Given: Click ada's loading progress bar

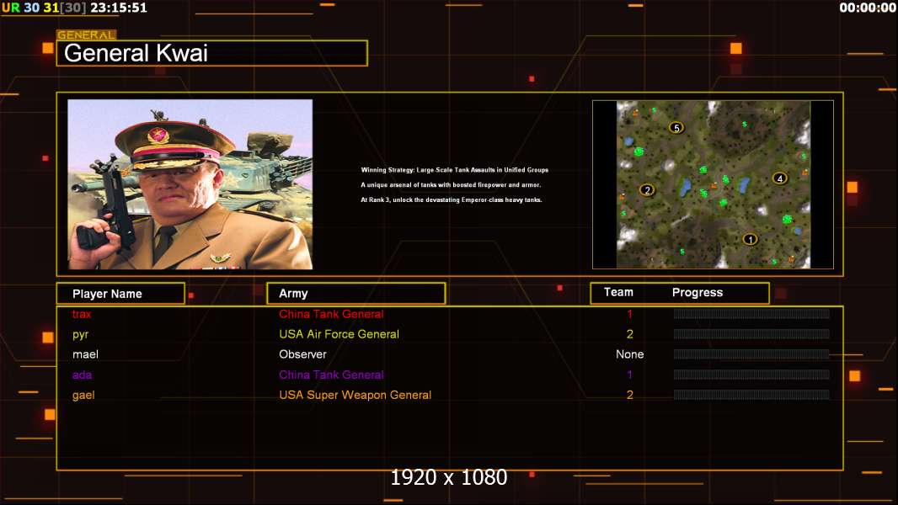Looking at the screenshot, I should [751, 375].
